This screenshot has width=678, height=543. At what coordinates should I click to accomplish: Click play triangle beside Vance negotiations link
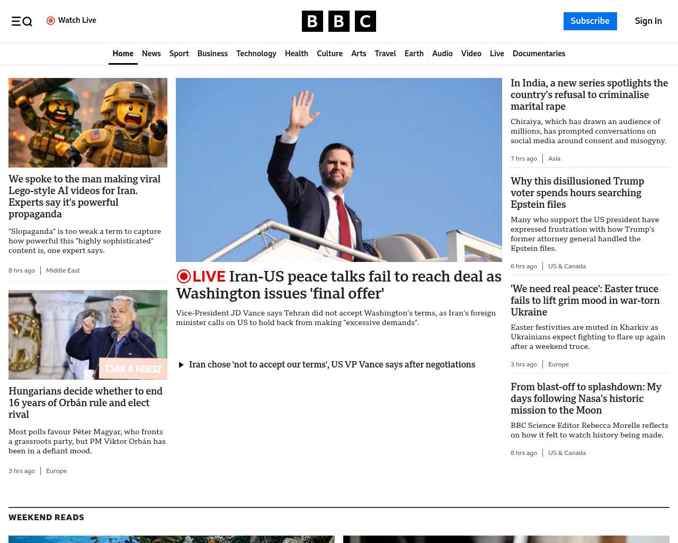tap(181, 365)
